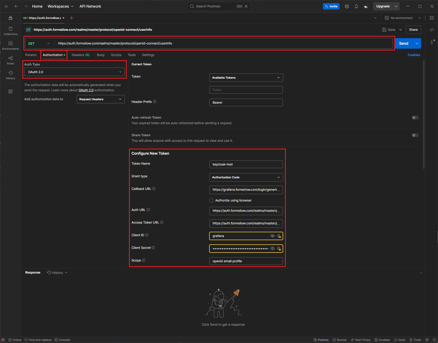The width and height of the screenshot is (438, 343).
Task: Go forward with the right arrow
Action: coord(26,6)
